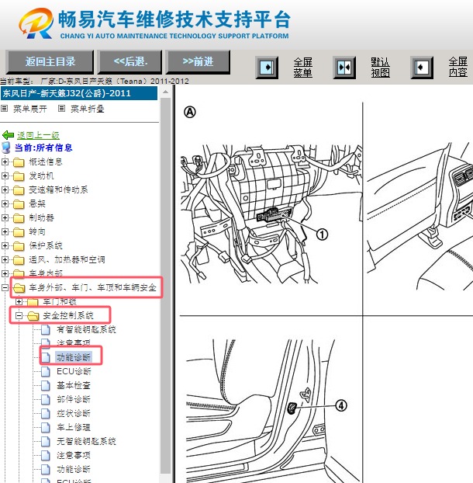Viewport: 473px width, 483px height.
Task: Expand the 制动器 tree node
Action: click(x=5, y=217)
